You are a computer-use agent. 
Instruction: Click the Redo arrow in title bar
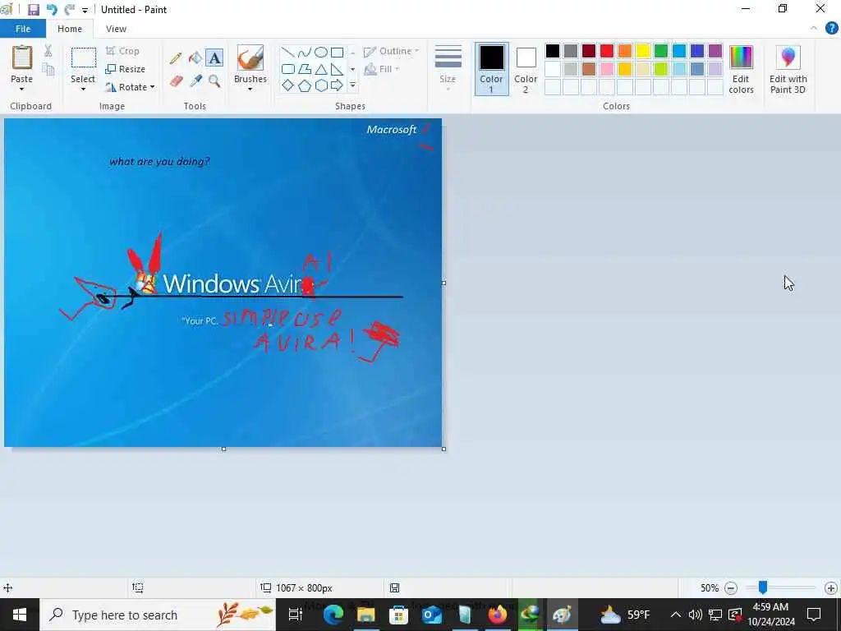pos(69,10)
